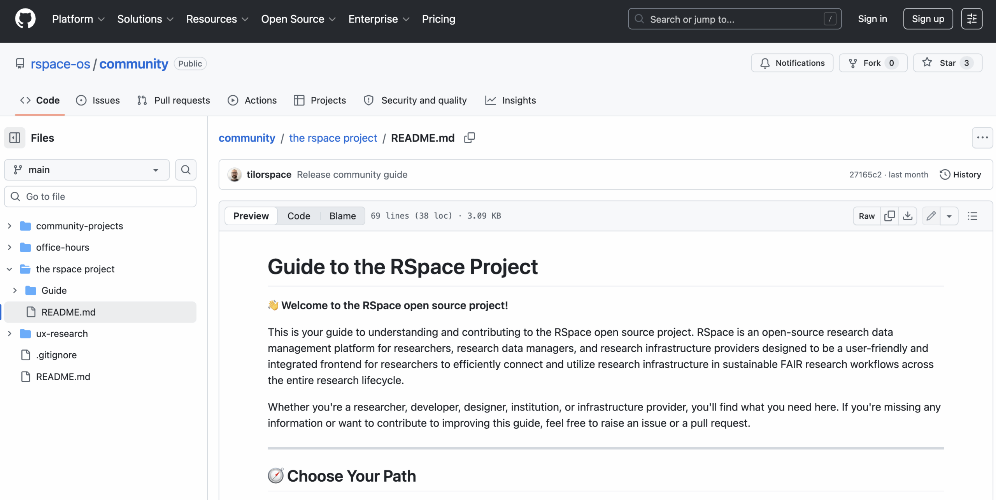Go to the GitHub homepage logo
The width and height of the screenshot is (996, 500).
[x=25, y=19]
